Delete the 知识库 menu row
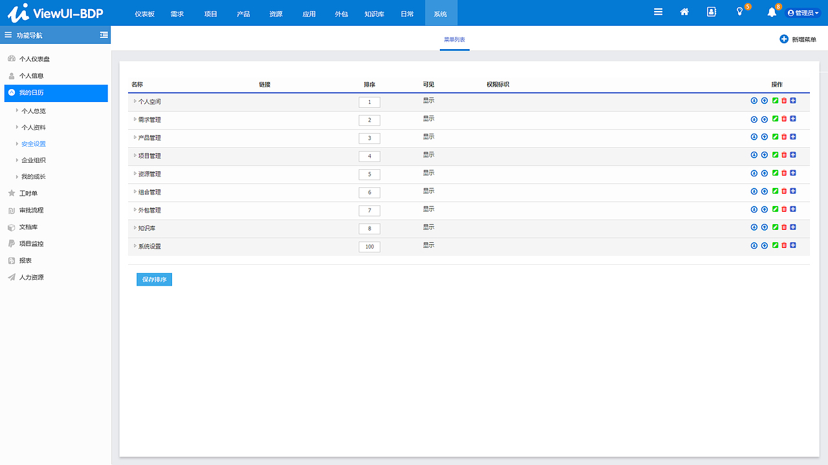The width and height of the screenshot is (828, 465). pyautogui.click(x=784, y=227)
